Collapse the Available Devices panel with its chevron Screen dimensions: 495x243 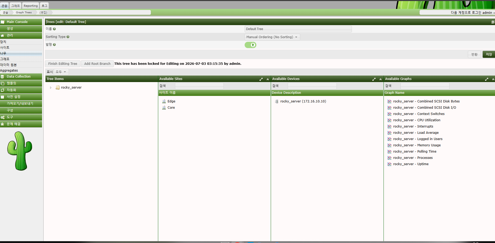[380, 79]
